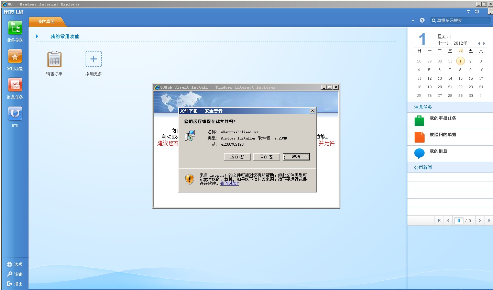Click the help question mark icon

pyautogui.click(x=422, y=20)
